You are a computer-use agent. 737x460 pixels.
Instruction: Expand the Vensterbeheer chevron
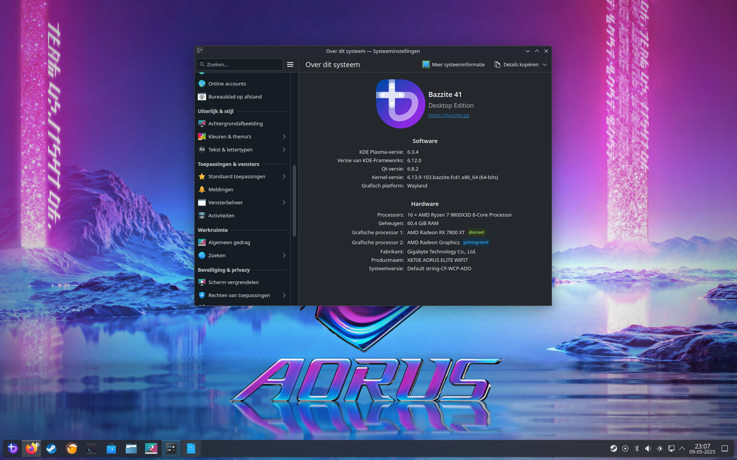click(x=284, y=202)
